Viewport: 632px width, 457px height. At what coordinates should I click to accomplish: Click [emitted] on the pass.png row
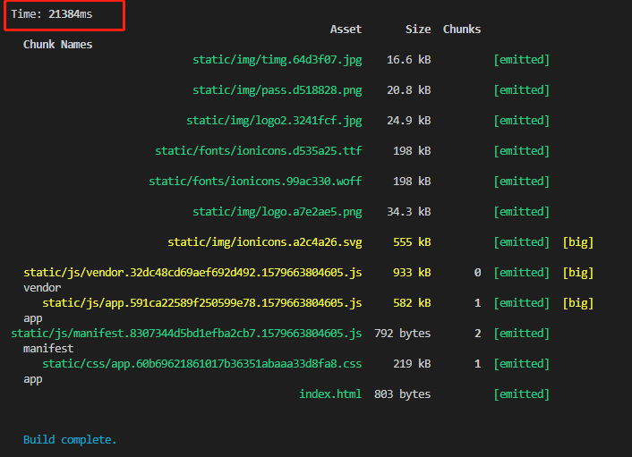[x=522, y=90]
